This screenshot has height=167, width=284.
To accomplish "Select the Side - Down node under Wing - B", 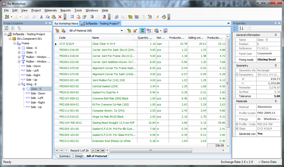I will click(x=38, y=93).
